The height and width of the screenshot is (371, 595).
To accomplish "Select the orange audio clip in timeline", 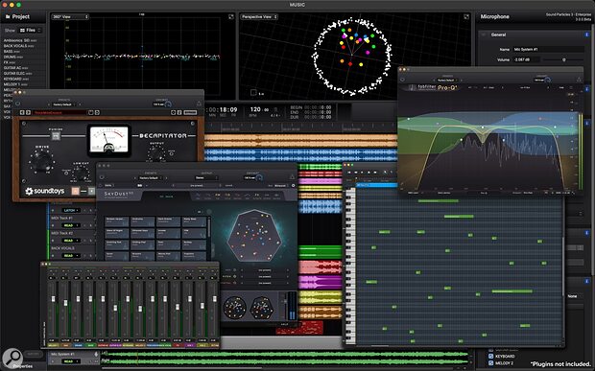I will 300,141.
